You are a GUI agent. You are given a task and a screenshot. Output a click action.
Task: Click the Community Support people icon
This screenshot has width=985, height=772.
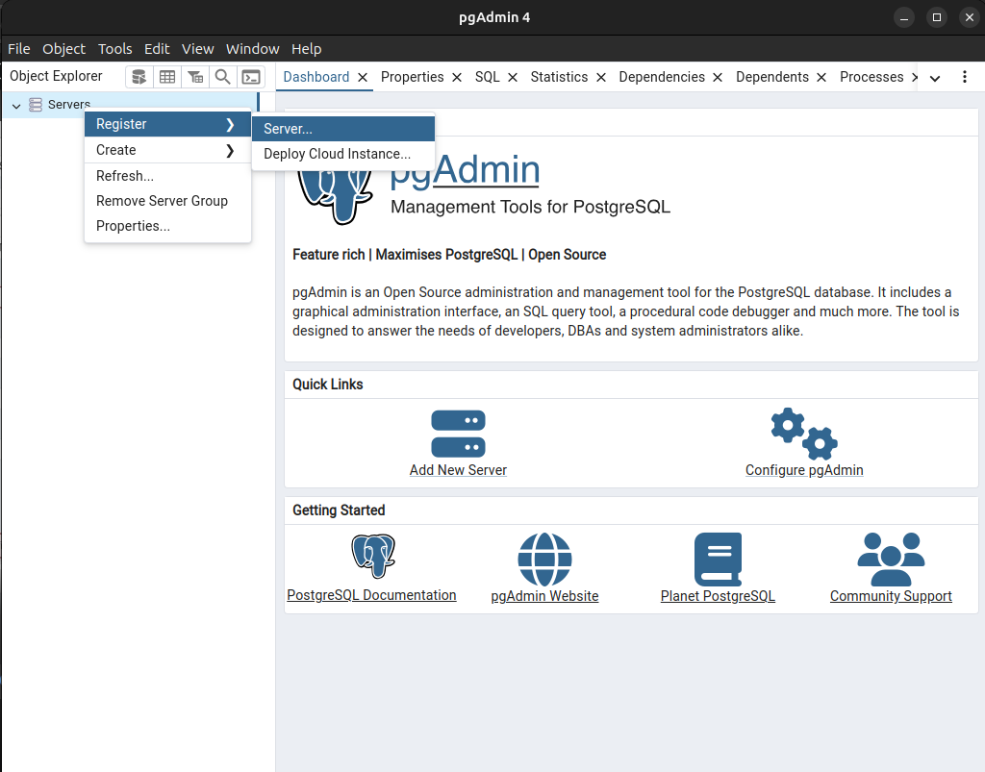[891, 559]
